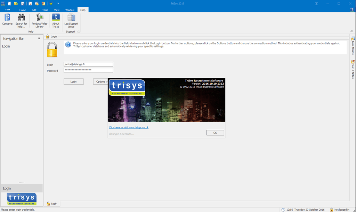The image size is (356, 212).
Task: Open the File menu
Action: click(x=8, y=10)
